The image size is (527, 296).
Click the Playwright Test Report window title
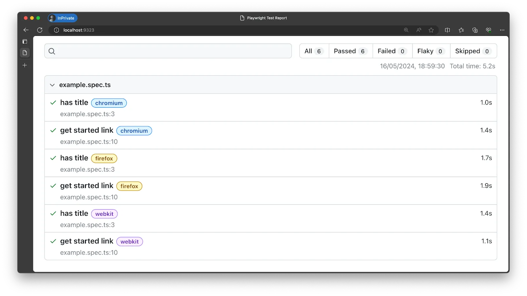click(267, 18)
